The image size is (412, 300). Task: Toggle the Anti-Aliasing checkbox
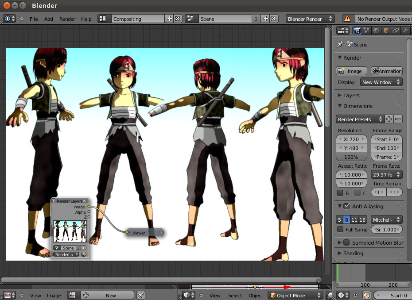[346, 206]
